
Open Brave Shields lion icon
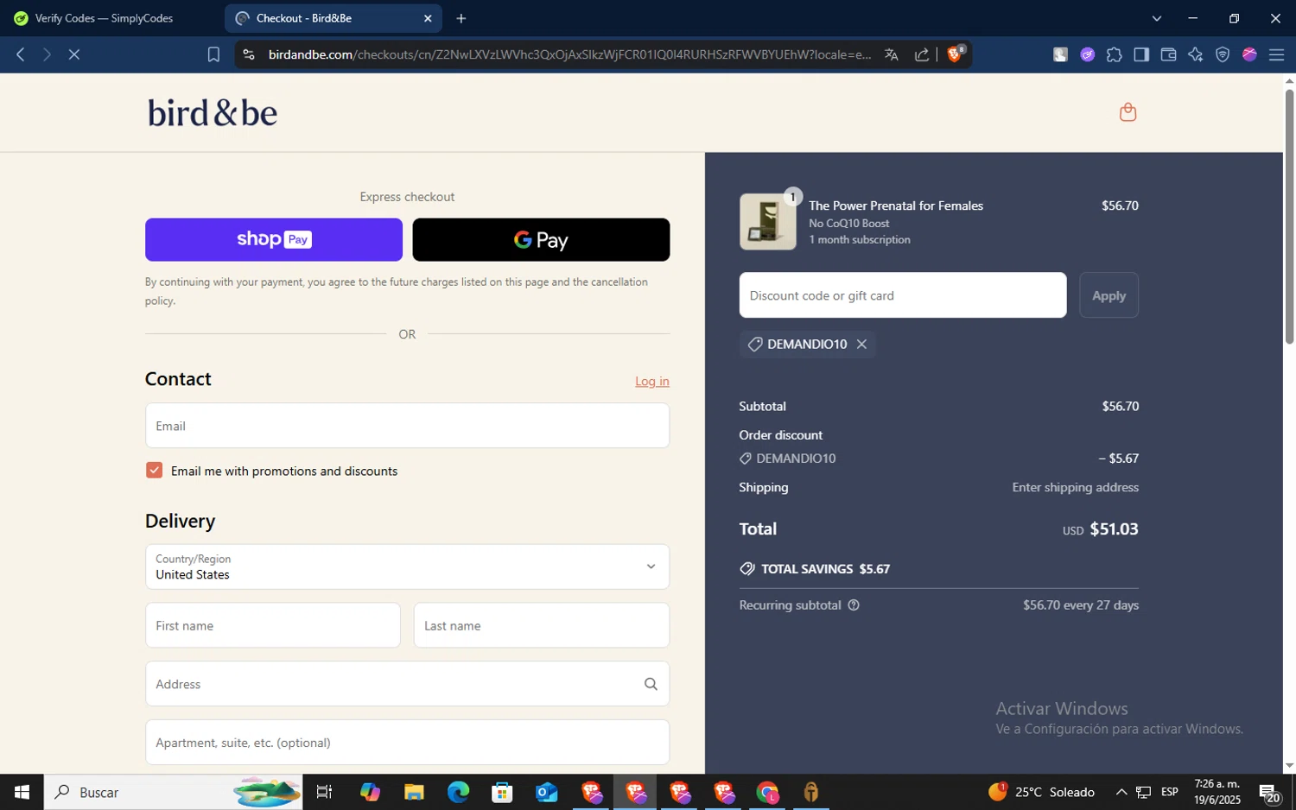coord(956,54)
